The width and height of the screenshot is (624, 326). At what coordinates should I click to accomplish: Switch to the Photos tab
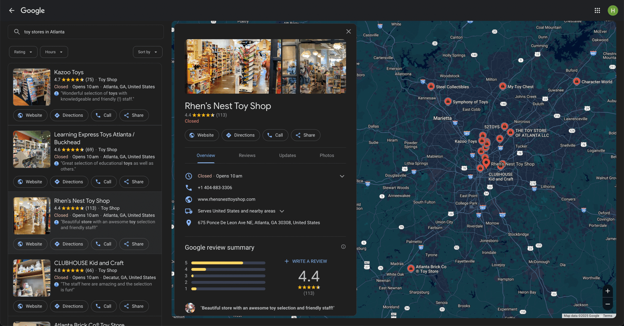(327, 156)
